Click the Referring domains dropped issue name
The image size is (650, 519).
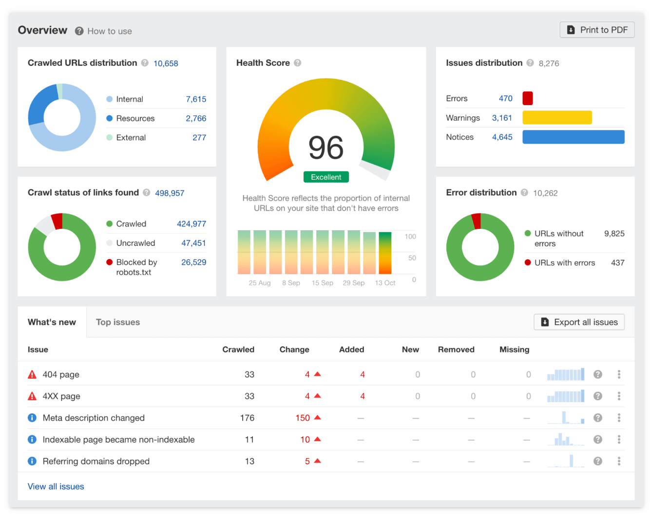(x=96, y=461)
